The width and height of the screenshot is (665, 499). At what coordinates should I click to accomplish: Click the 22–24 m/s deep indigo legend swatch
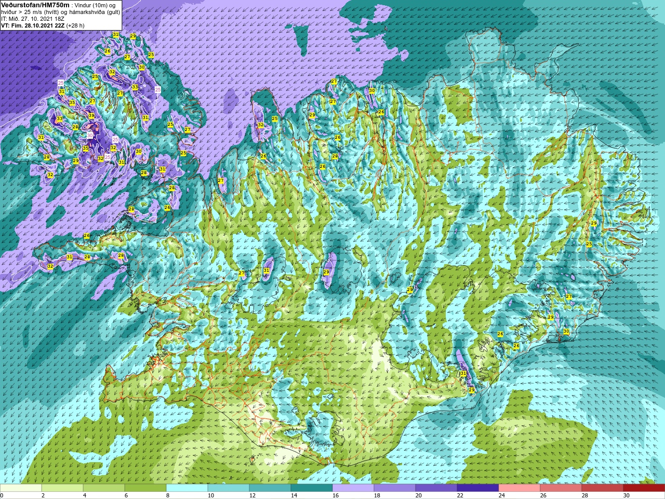[478, 488]
